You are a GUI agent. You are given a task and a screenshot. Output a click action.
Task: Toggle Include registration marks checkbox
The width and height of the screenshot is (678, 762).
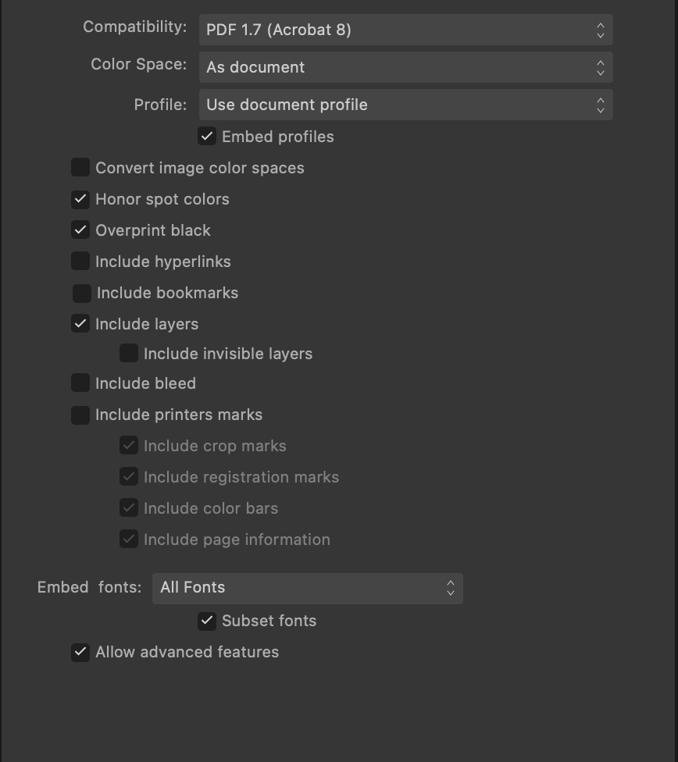[129, 476]
